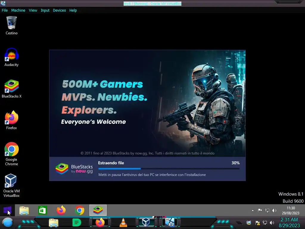Select the Oracle VM VirtualBox desktop shortcut
The width and height of the screenshot is (305, 229).
click(12, 185)
